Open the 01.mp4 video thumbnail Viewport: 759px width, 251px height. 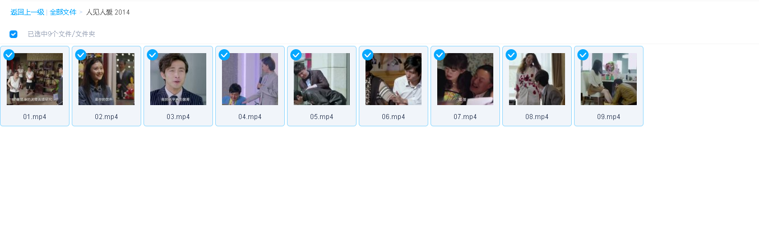[x=35, y=79]
